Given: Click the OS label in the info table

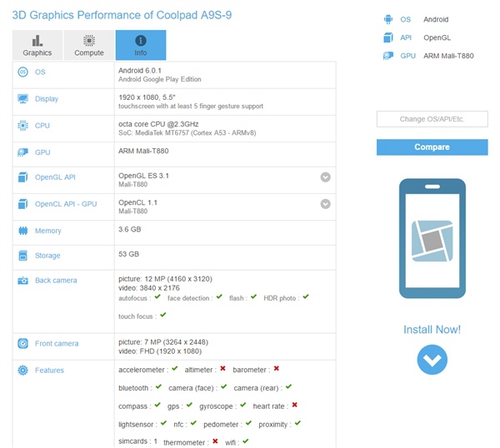Looking at the screenshot, I should click(40, 72).
